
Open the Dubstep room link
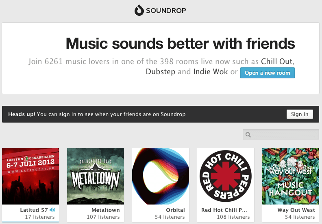pyautogui.click(x=161, y=72)
